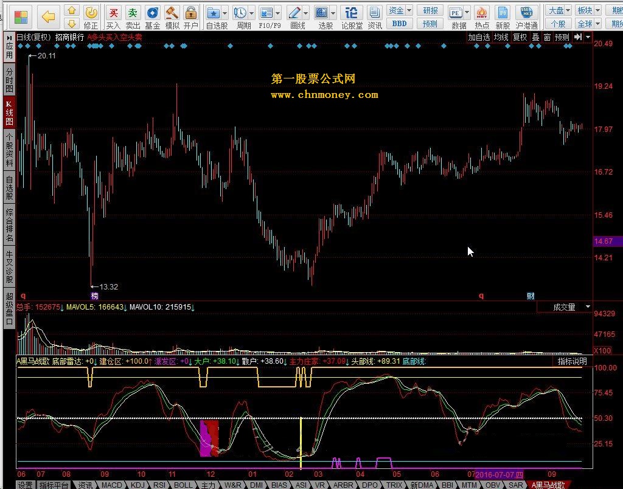Select the 画线 pencil drawing tool
Viewport: 623px width, 489px height.
click(294, 13)
